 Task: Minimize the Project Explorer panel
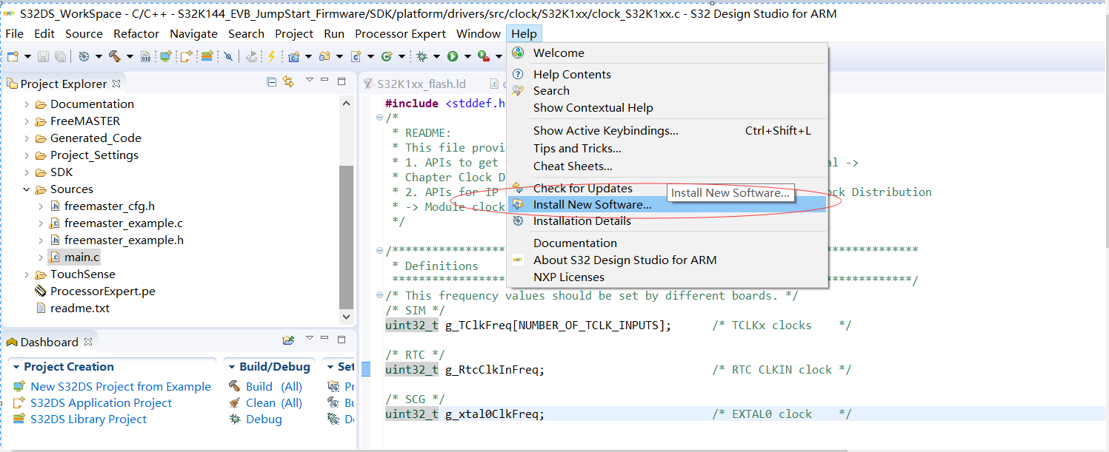[326, 81]
